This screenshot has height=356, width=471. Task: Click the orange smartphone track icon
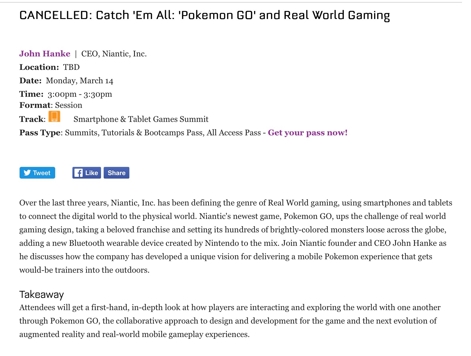pos(54,116)
